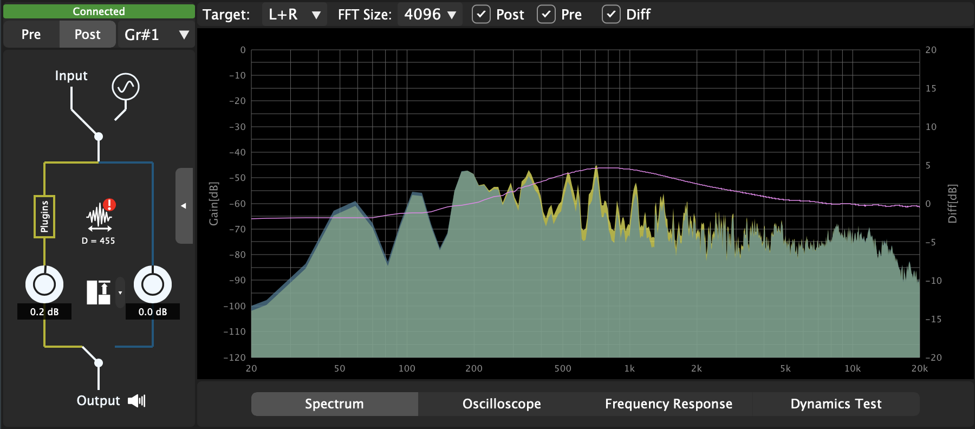Screen dimensions: 975x429
Task: Click the Output speaker icon
Action: [x=136, y=401]
